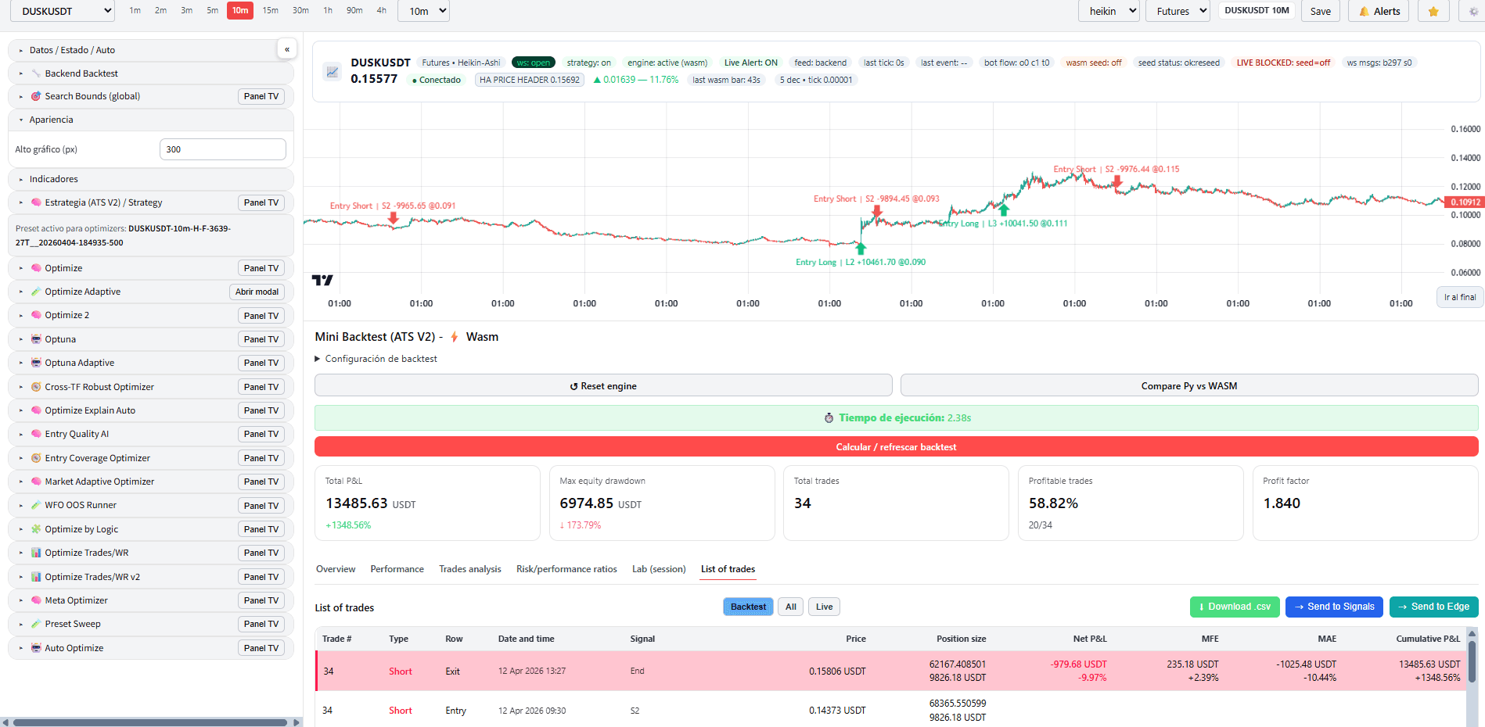This screenshot has width=1485, height=727.
Task: Click the Alto gráfico value field
Action: (222, 149)
